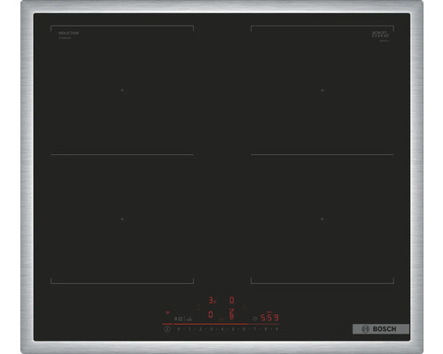Select the rear-left zone showing 3
This screenshot has height=354, width=443.
[211, 300]
